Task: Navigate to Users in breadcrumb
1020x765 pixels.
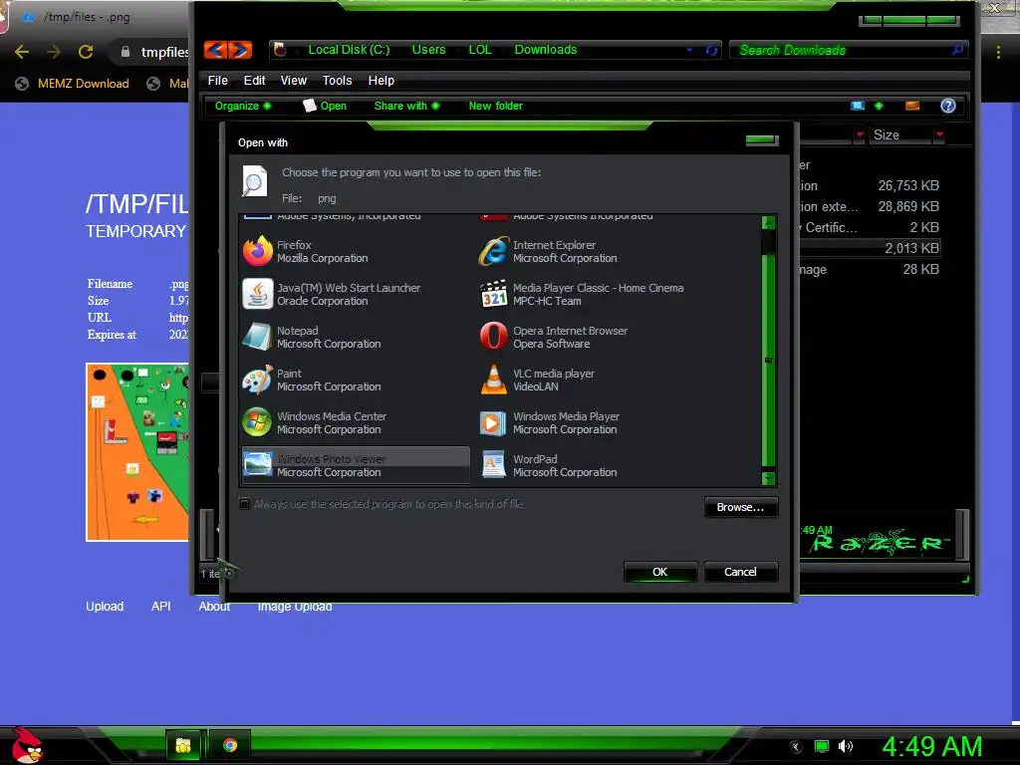Action: 428,50
